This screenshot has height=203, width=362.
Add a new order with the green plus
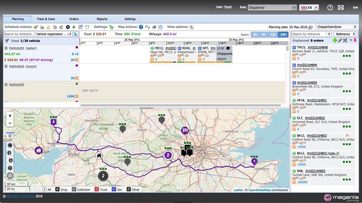pos(335,40)
